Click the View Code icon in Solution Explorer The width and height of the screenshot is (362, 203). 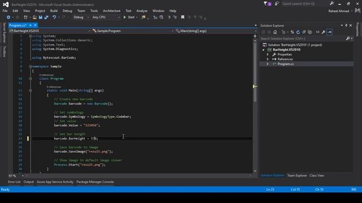pos(318,32)
